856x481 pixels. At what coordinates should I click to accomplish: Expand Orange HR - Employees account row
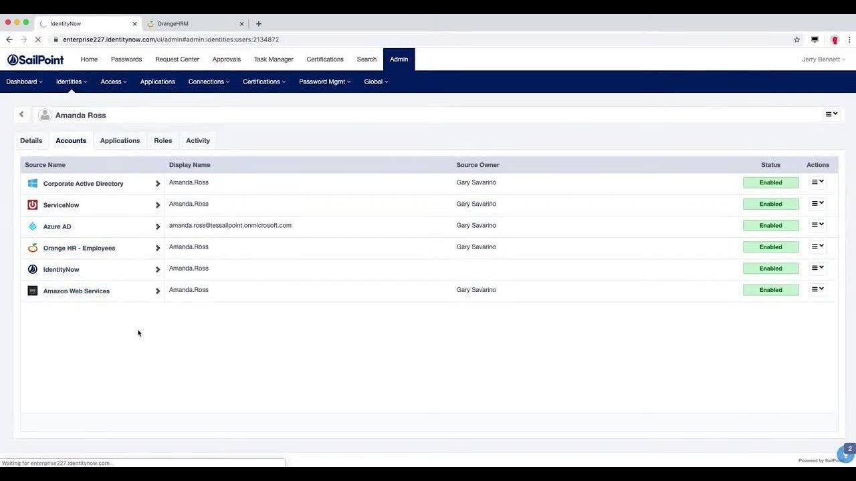pyautogui.click(x=158, y=248)
